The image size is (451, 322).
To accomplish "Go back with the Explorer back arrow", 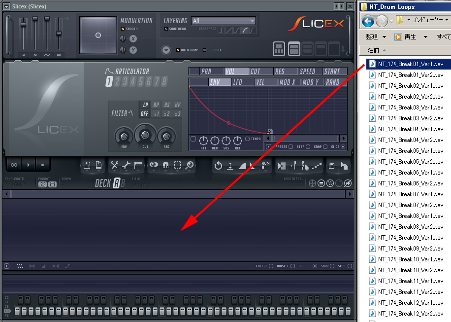I will 368,21.
